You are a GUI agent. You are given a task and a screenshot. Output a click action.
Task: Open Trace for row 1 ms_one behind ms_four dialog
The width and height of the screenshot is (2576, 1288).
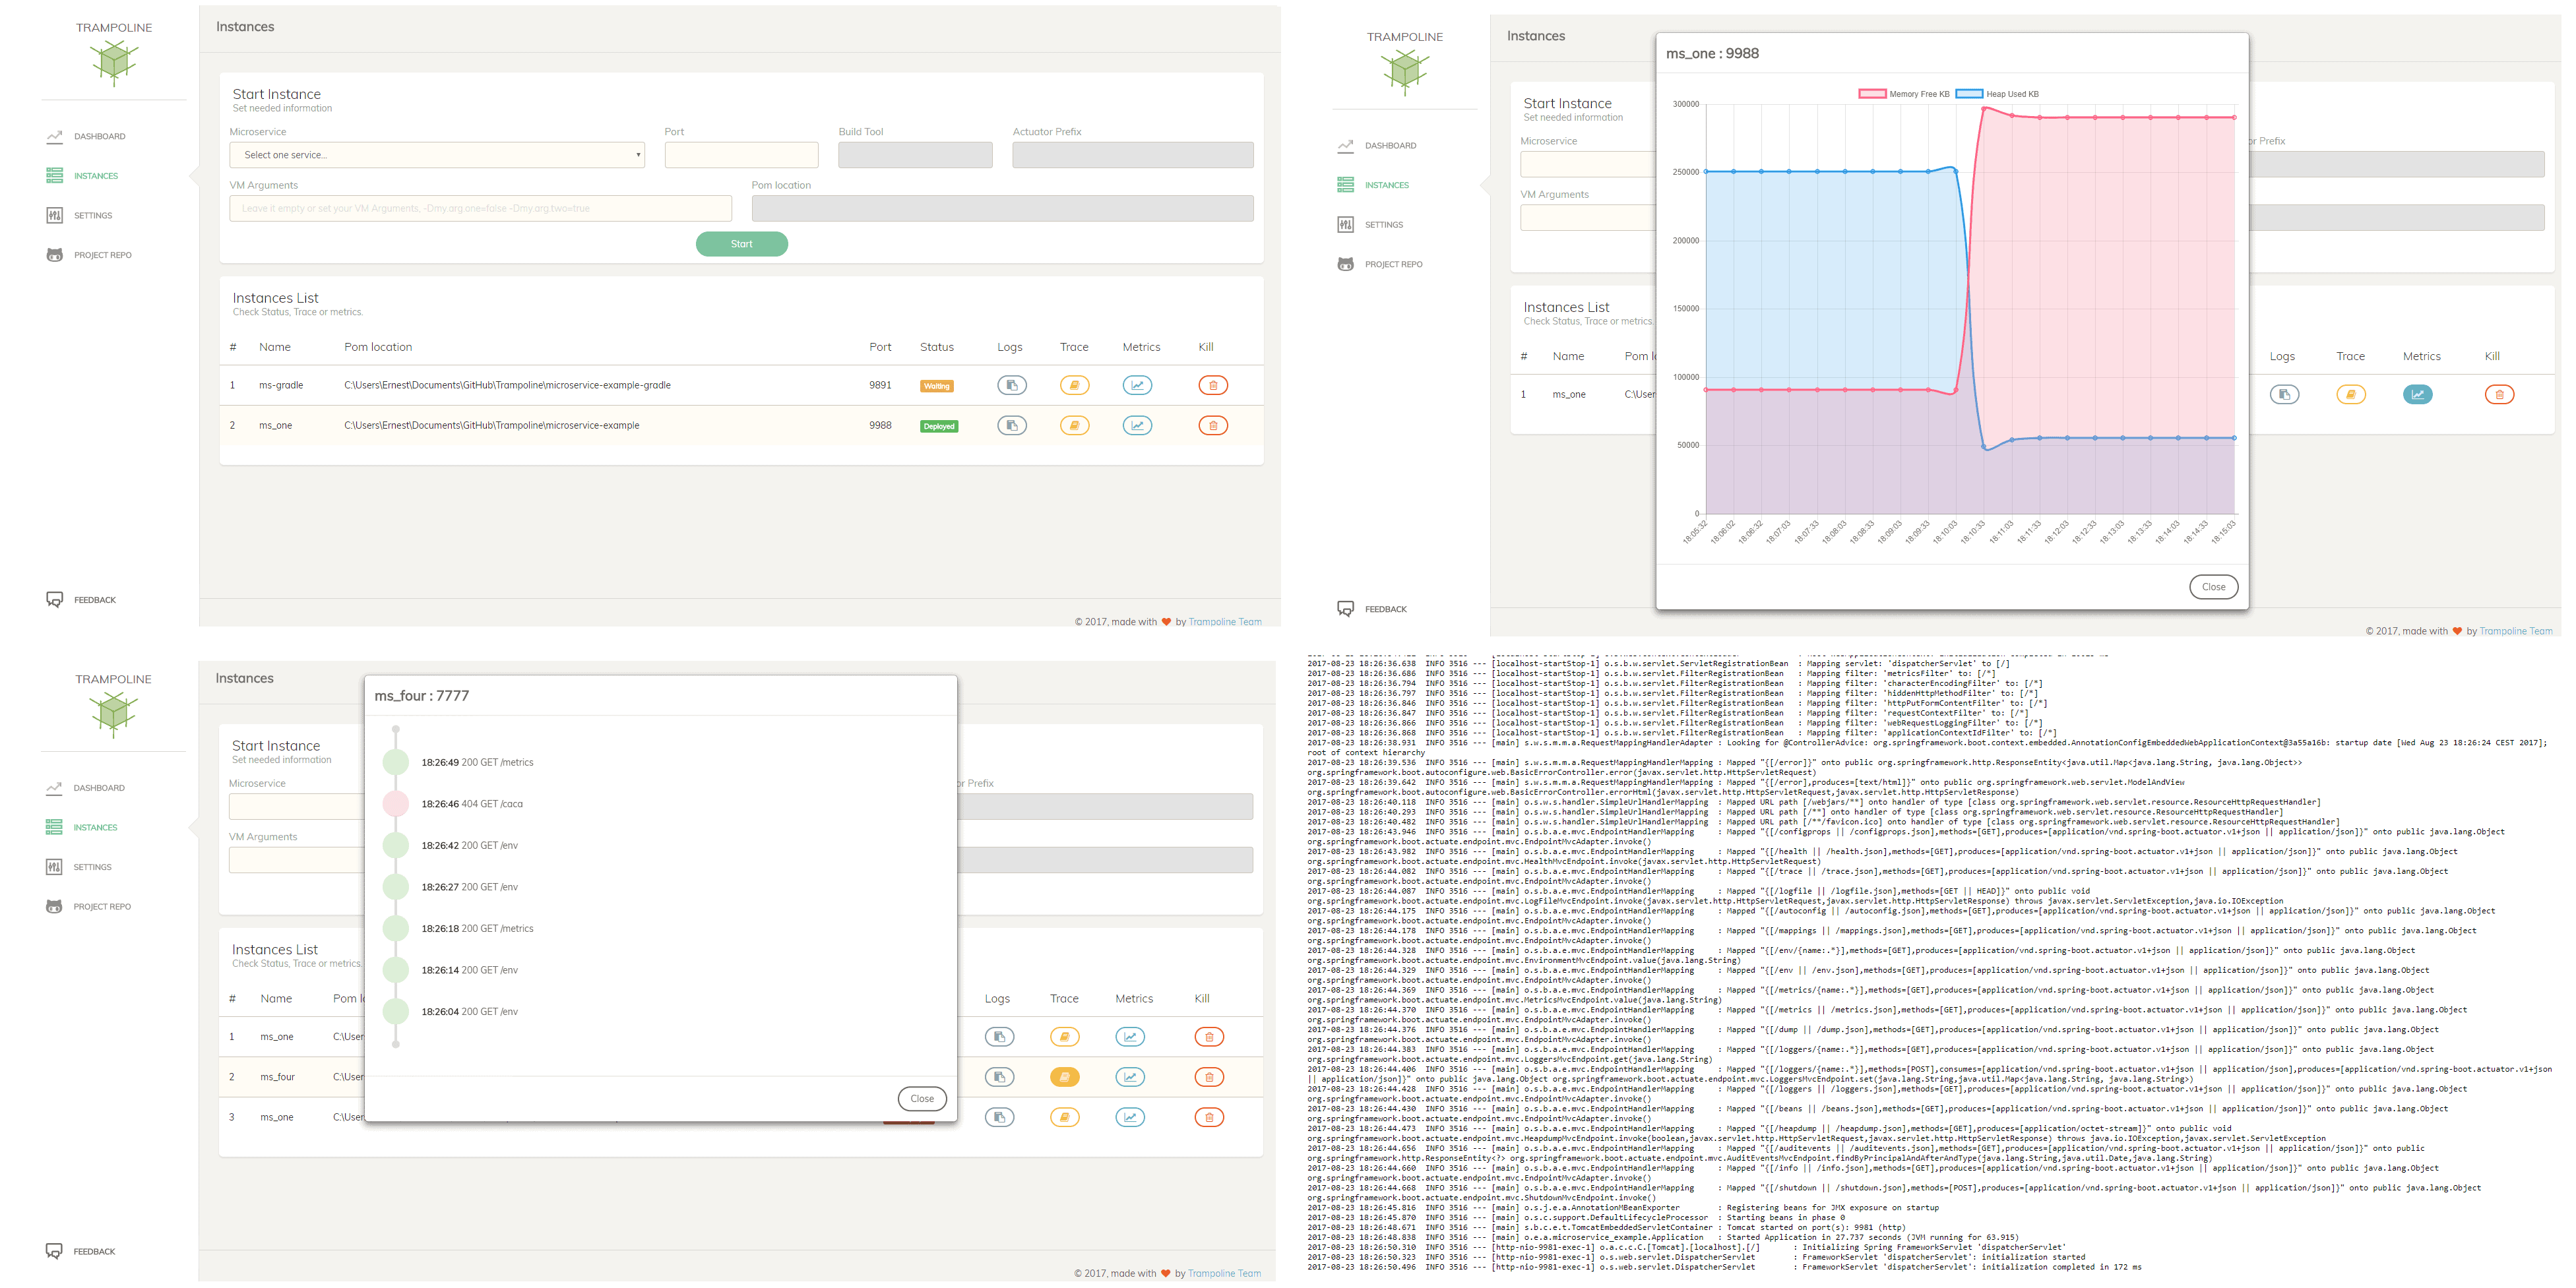click(1065, 1037)
